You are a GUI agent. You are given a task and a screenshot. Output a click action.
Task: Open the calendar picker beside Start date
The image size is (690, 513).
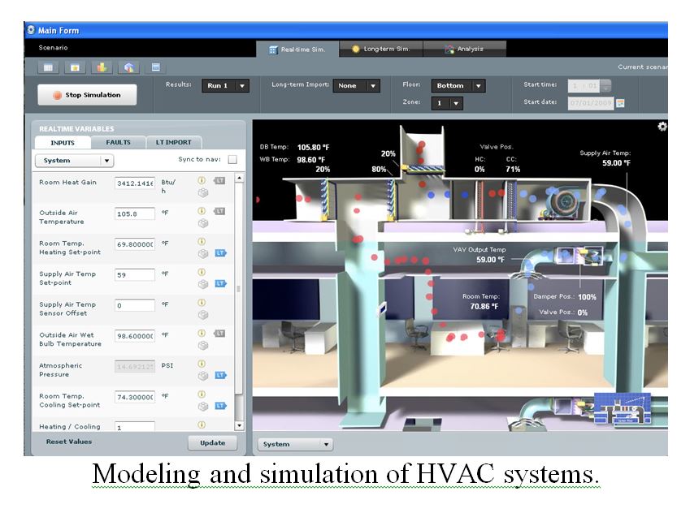click(620, 103)
